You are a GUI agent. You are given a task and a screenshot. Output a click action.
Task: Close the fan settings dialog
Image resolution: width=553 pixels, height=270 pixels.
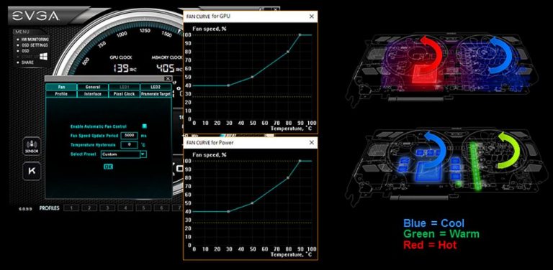tap(168, 79)
